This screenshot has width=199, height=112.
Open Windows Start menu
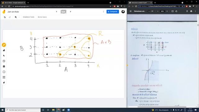click(2, 110)
